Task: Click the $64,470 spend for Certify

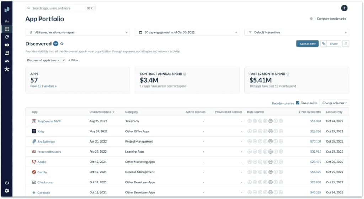Action: coord(316,172)
